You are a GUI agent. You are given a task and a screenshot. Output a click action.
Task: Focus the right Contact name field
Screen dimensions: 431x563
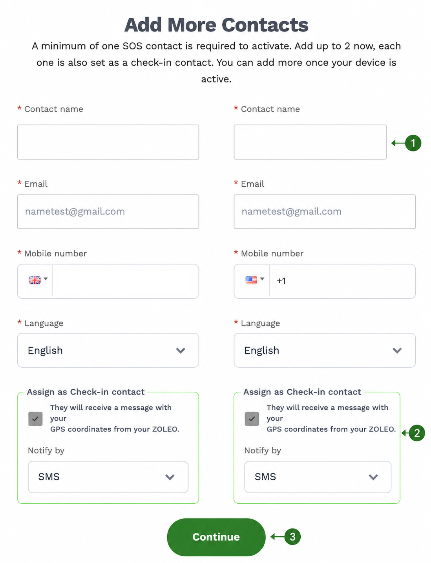[x=310, y=142]
